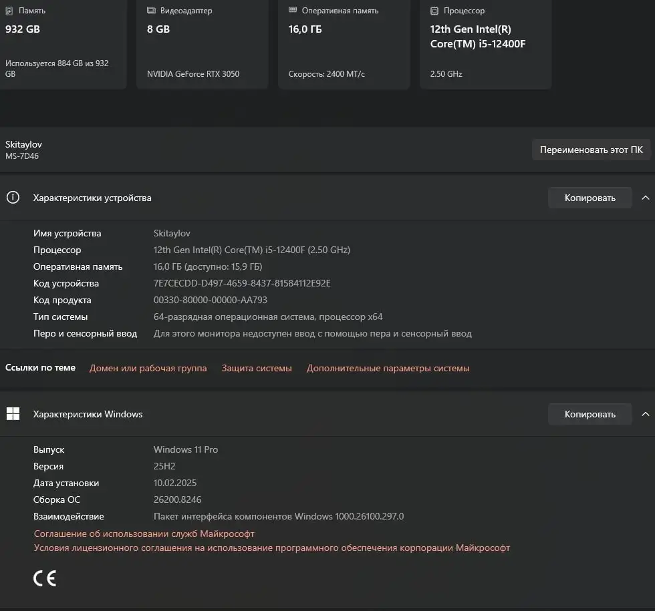This screenshot has height=611, width=655.
Task: Click the CE certification mark
Action: 45,578
